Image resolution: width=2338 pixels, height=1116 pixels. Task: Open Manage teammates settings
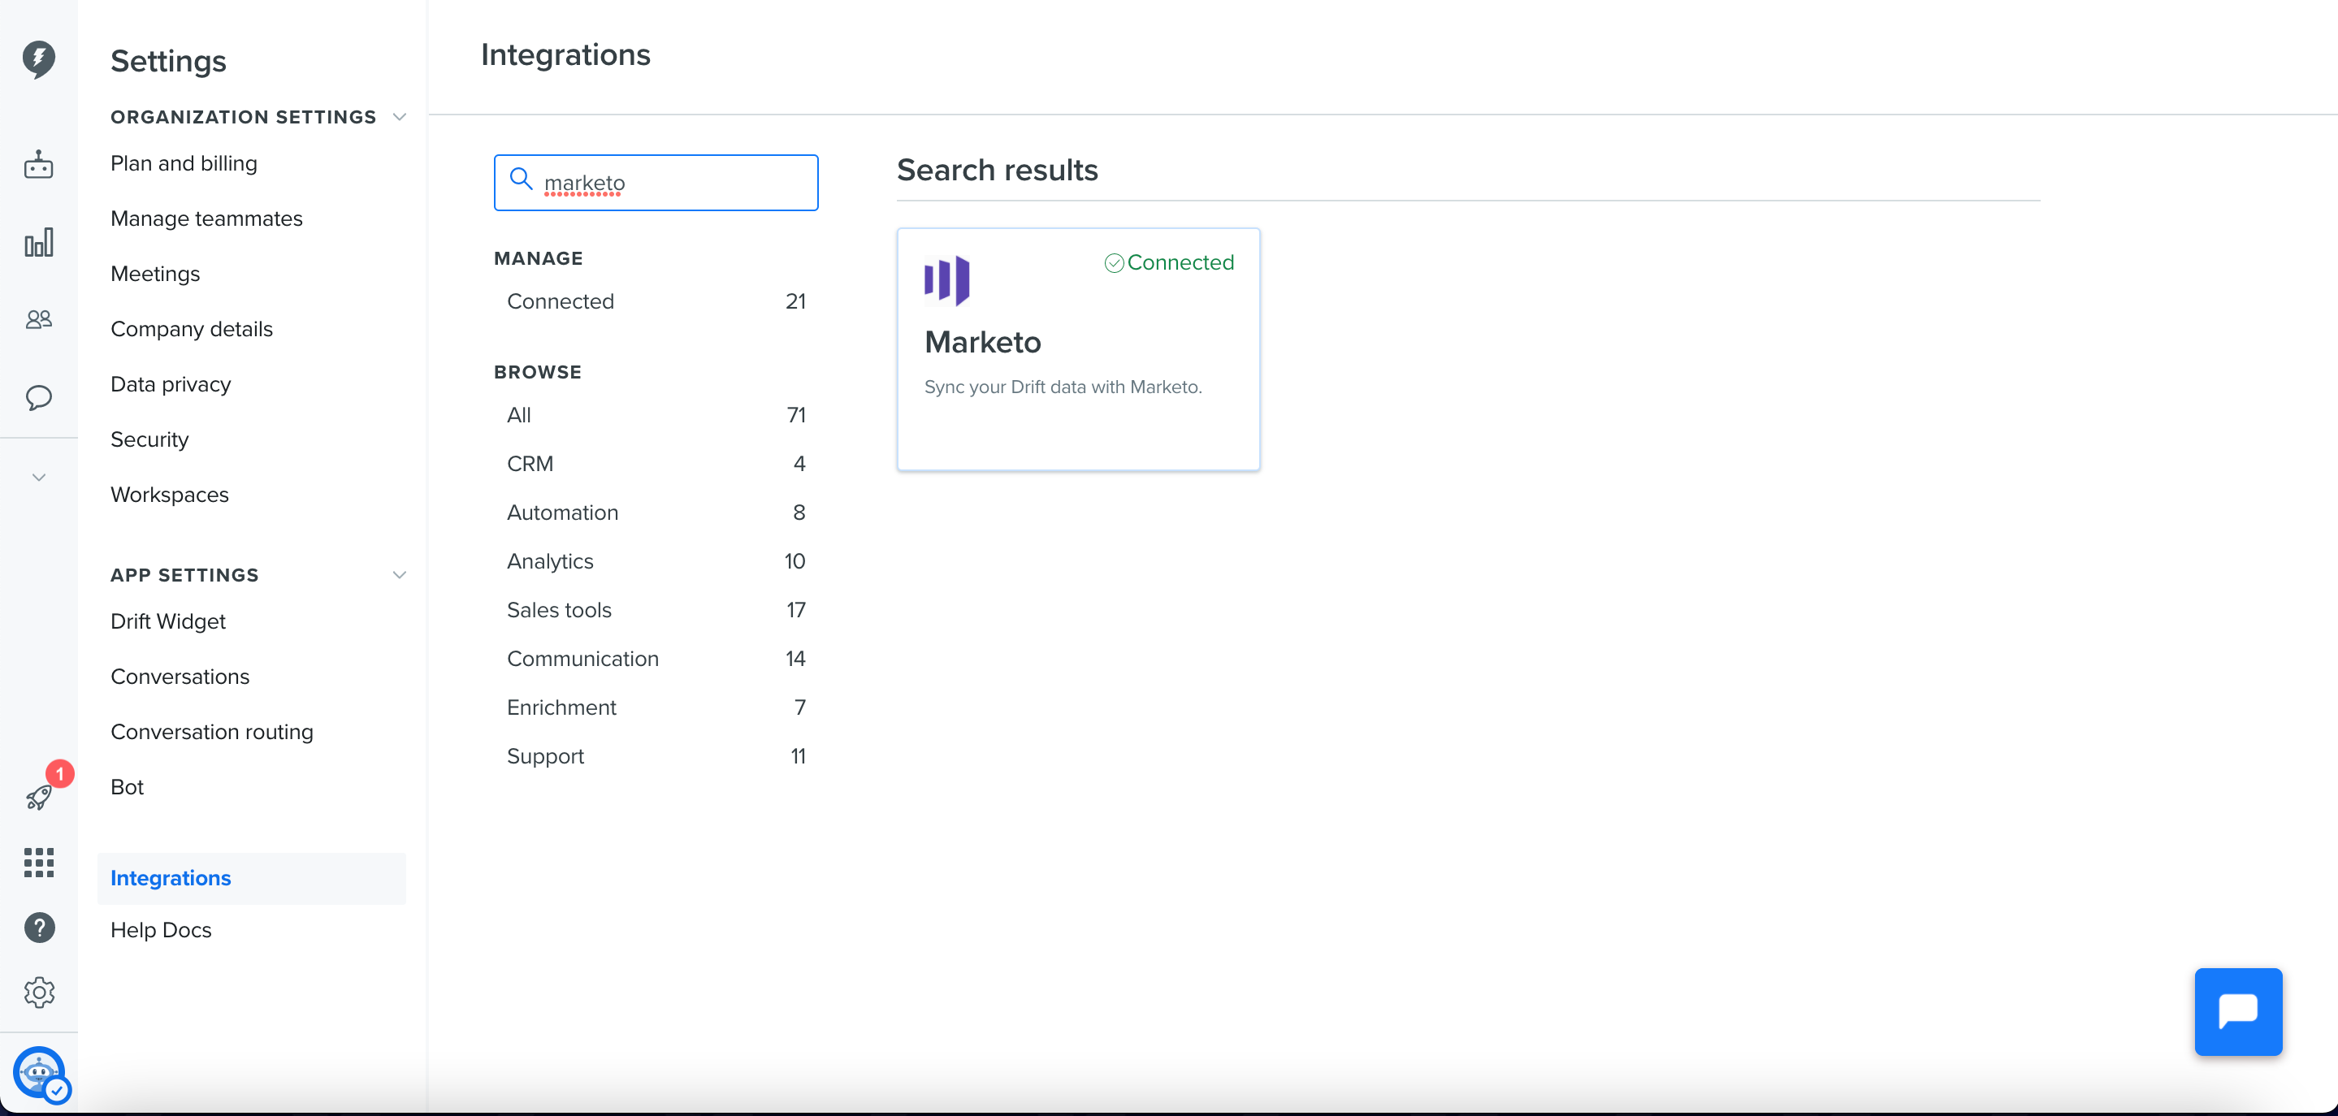tap(207, 218)
